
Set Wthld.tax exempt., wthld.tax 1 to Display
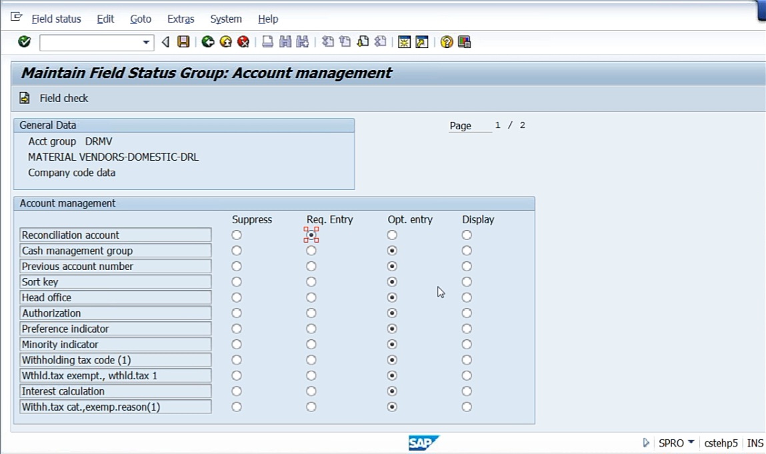tap(467, 376)
